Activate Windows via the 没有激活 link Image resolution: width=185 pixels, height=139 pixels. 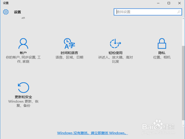[92, 133]
